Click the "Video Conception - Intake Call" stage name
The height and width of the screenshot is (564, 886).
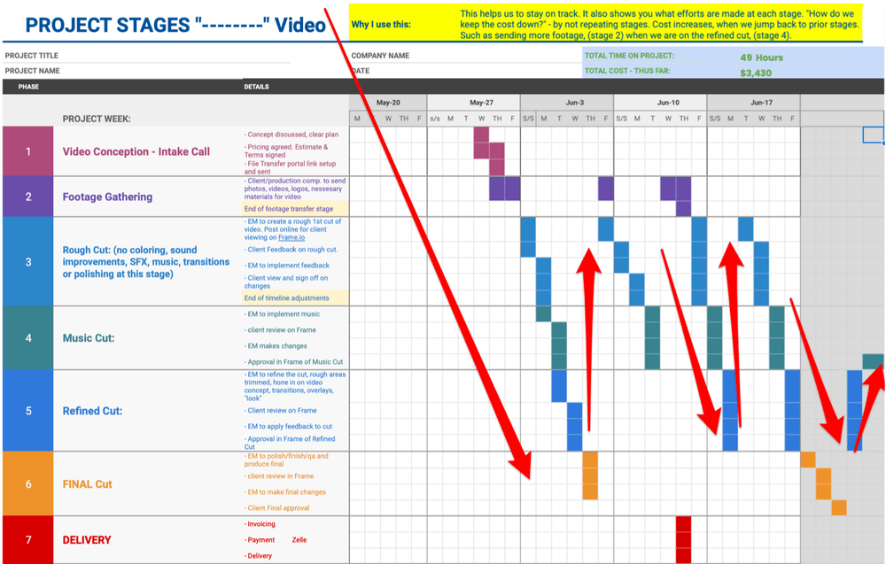pyautogui.click(x=136, y=151)
